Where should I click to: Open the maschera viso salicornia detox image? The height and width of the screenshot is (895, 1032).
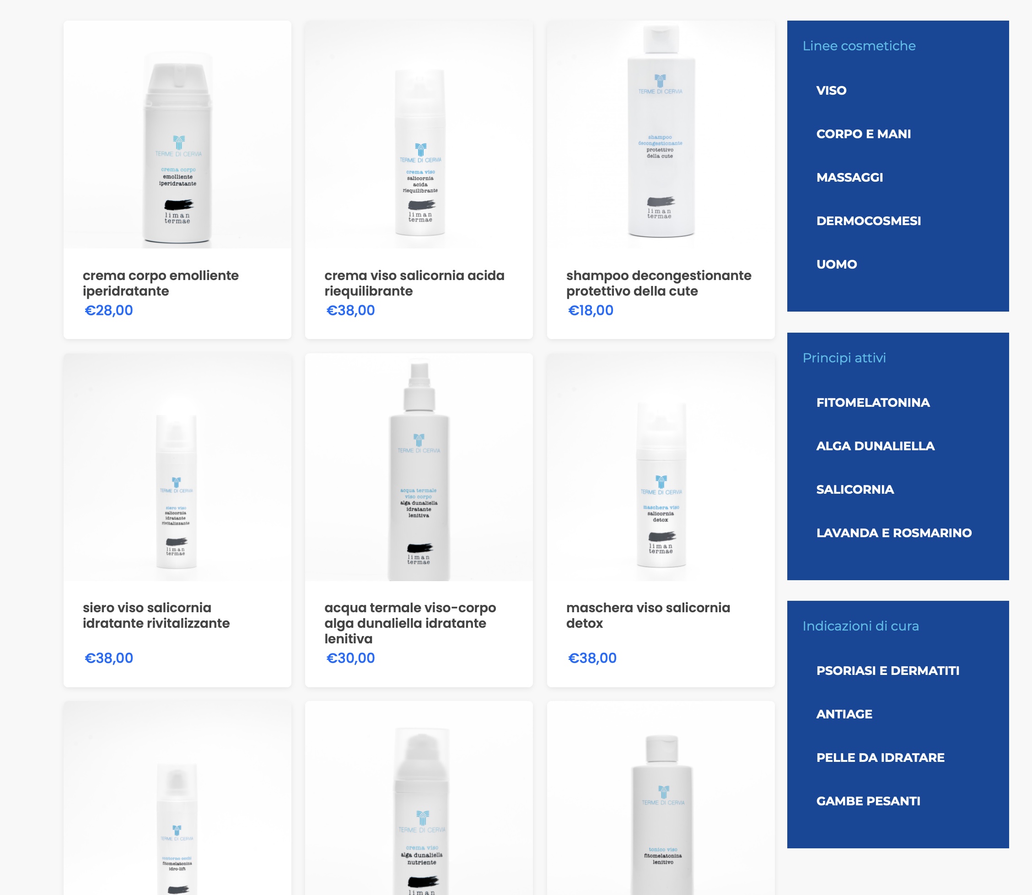[661, 467]
